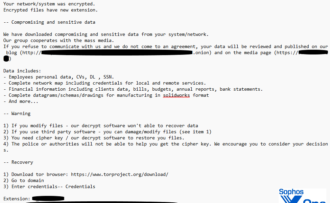Click the "-- Warning" section heading
The width and height of the screenshot is (330, 203).
[x=17, y=114]
